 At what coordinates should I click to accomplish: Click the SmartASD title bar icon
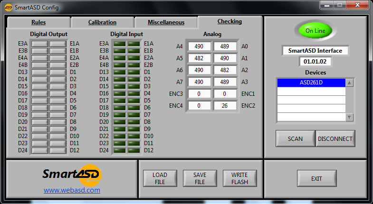pos(9,8)
